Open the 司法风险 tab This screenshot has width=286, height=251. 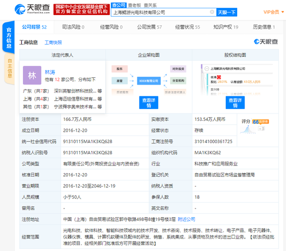[73, 27]
